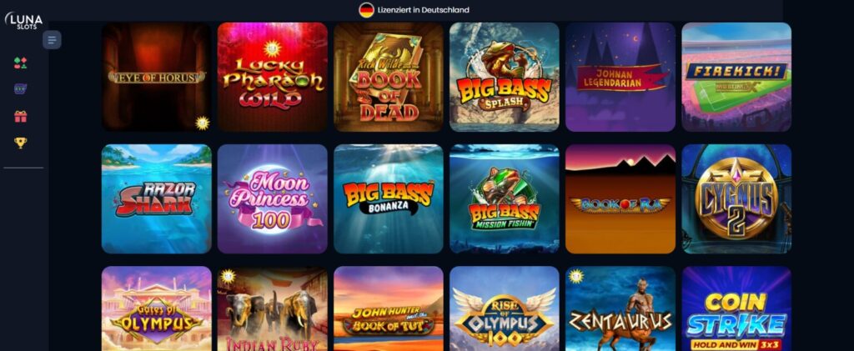Select Big Bass Splash tile

[x=505, y=77]
